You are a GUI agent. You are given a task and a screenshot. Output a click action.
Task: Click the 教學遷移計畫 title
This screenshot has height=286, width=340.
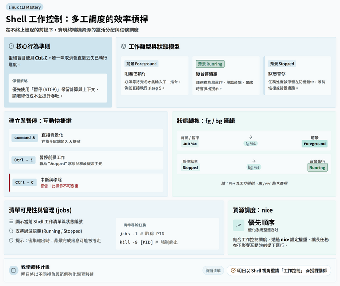35,267
